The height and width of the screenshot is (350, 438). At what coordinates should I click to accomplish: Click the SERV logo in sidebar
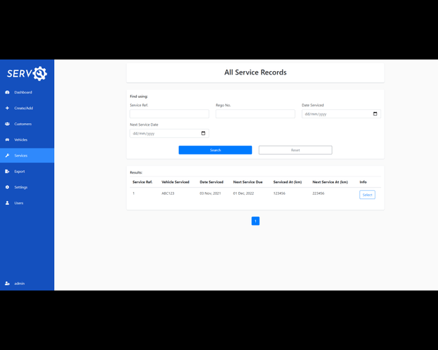pyautogui.click(x=27, y=73)
